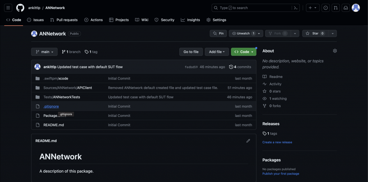Click the ankittlp owner breadcrumb link
This screenshot has height=182, width=368.
34,8
